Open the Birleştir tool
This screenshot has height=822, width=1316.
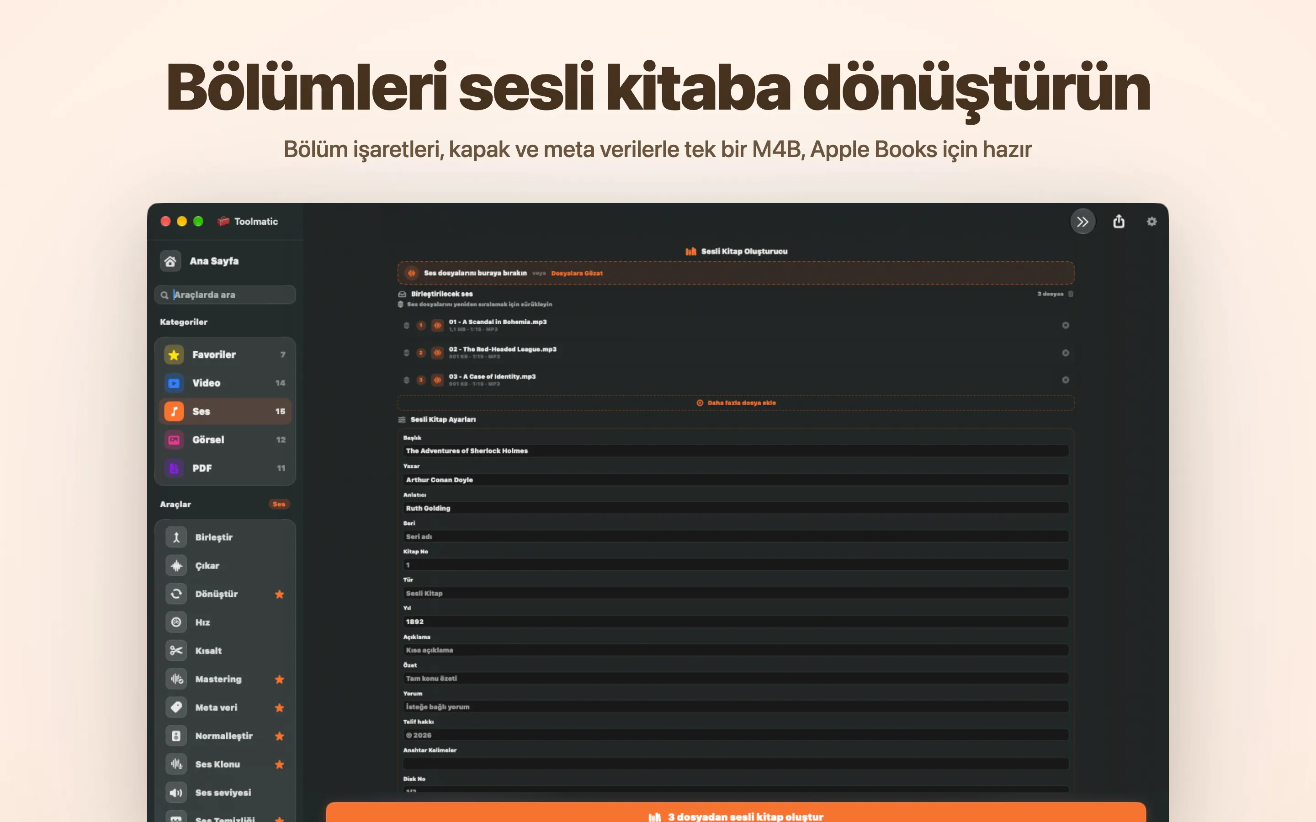click(225, 537)
